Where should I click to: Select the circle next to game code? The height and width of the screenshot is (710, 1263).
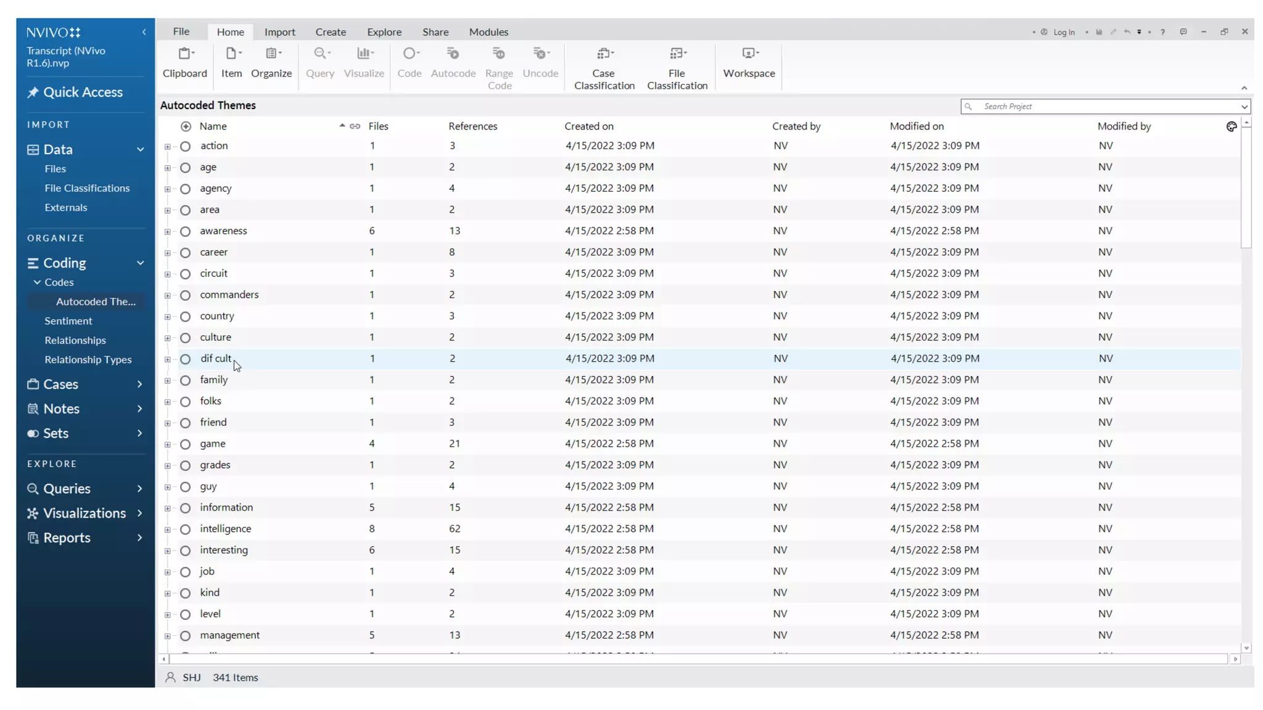pyautogui.click(x=185, y=444)
